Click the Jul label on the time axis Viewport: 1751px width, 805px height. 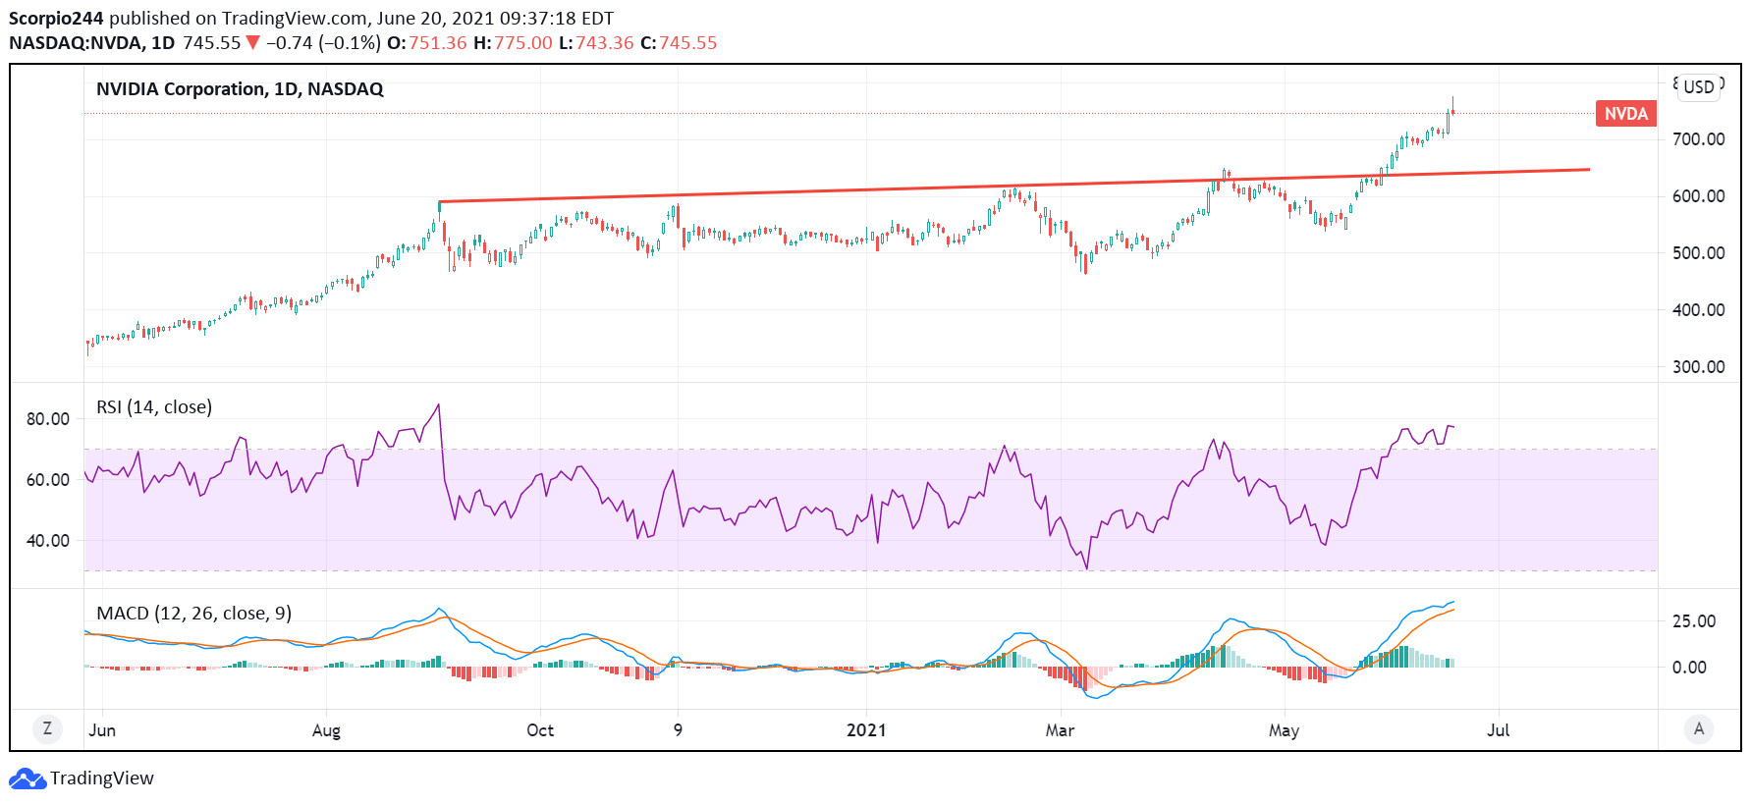pos(1498,730)
